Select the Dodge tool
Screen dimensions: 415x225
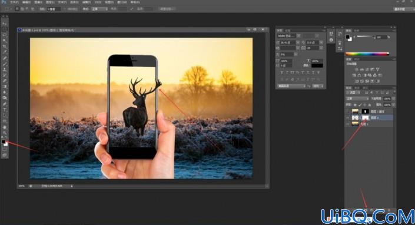5,98
